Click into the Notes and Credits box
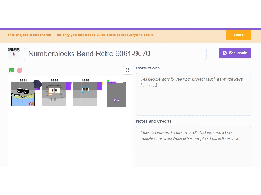The image size is (261, 195). (x=194, y=147)
